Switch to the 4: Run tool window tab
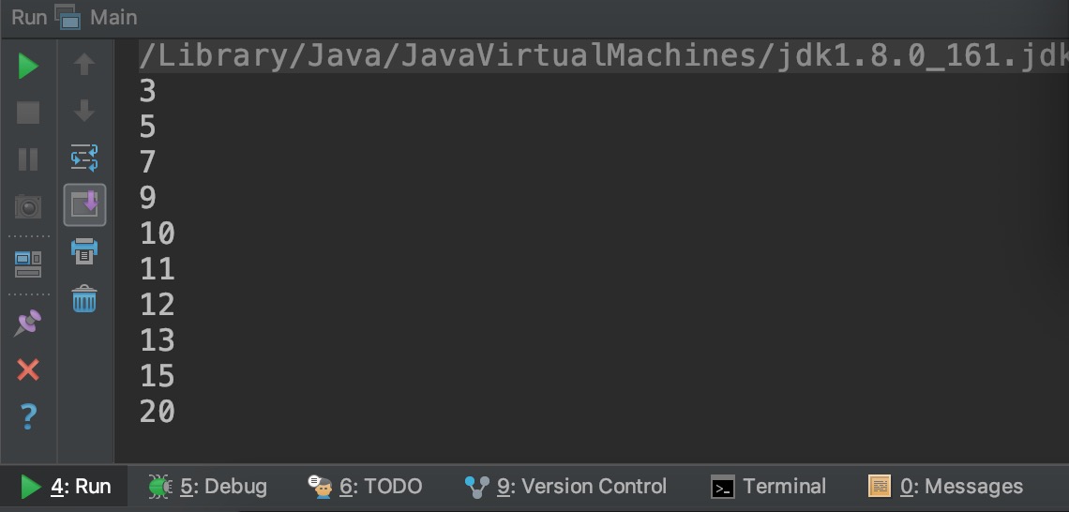1069x512 pixels. pos(64,487)
